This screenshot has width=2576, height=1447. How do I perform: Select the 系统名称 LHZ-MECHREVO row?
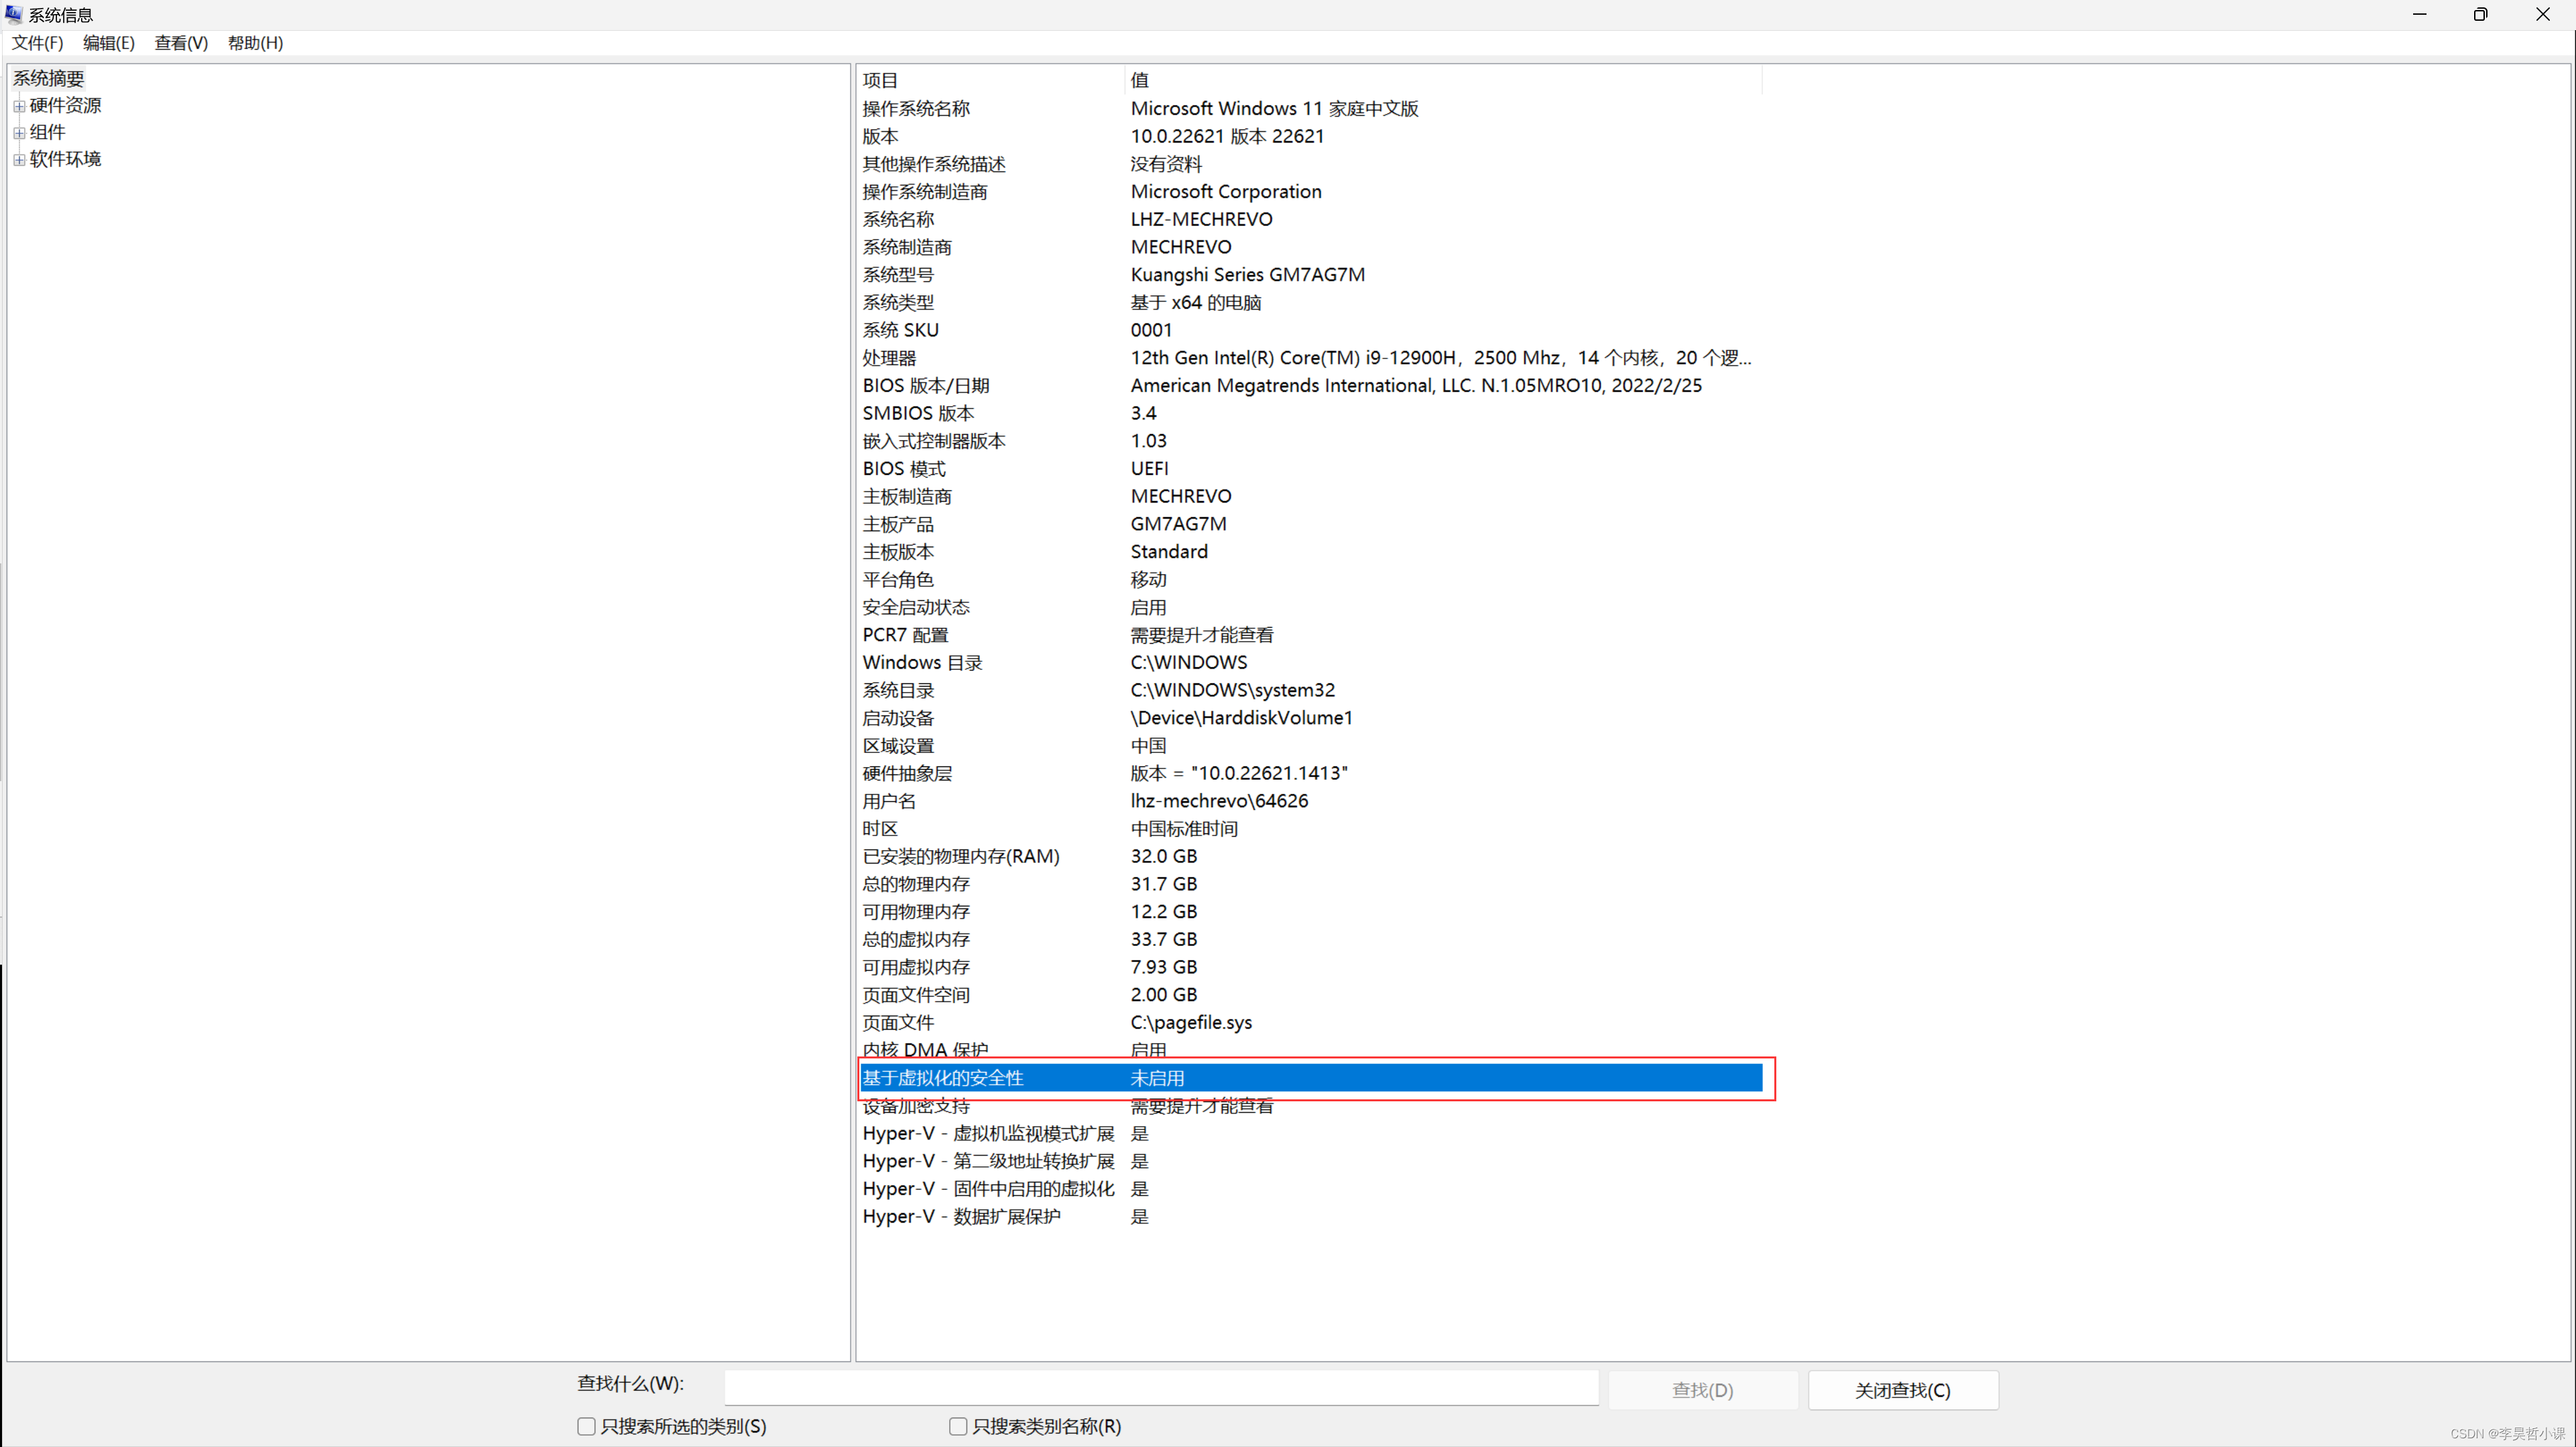coord(1310,219)
